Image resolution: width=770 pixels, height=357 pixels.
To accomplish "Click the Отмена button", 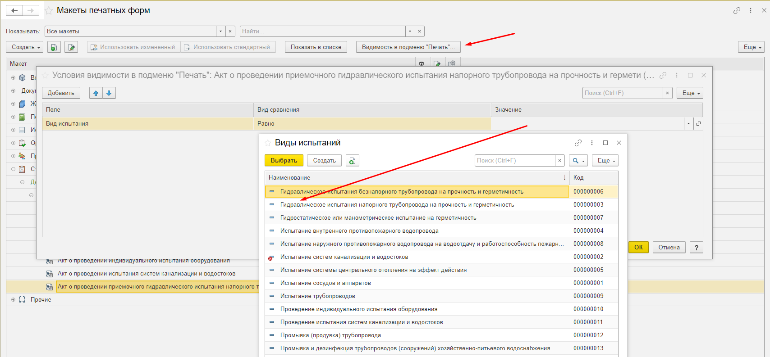I will (669, 247).
